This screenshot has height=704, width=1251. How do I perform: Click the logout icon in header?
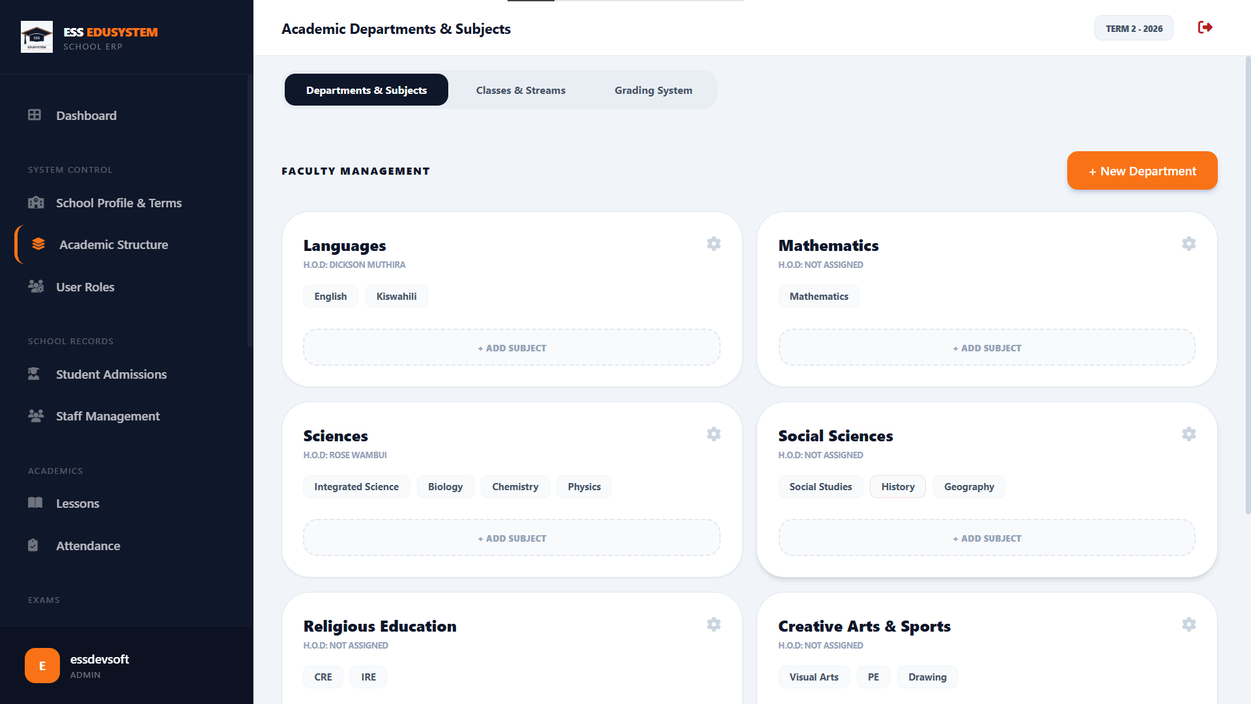pos(1205,27)
